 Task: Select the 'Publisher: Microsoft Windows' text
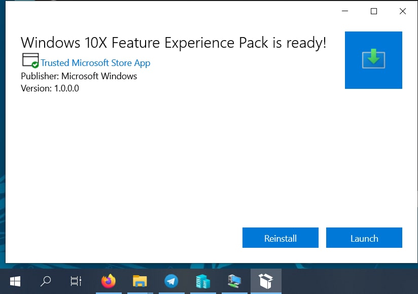pos(79,76)
